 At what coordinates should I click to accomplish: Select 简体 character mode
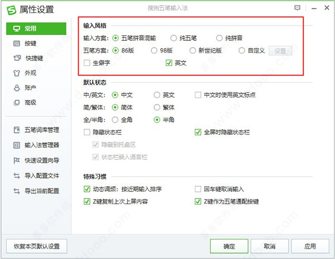[115, 107]
